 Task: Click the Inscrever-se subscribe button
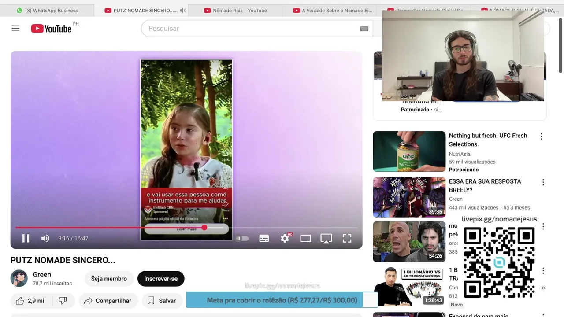pyautogui.click(x=161, y=279)
